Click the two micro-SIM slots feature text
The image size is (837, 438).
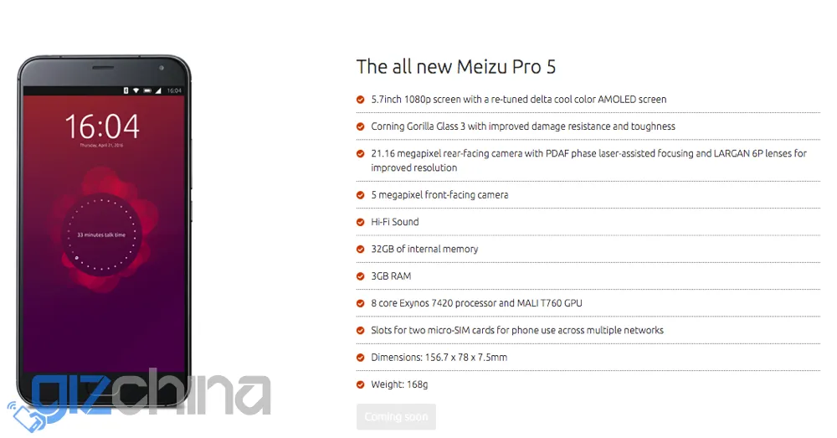pyautogui.click(x=516, y=331)
